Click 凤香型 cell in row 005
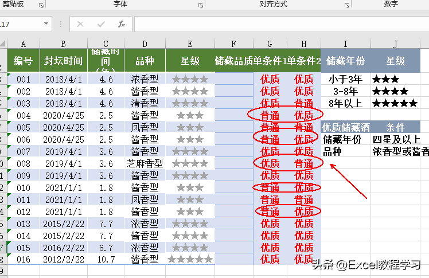The height and width of the screenshot is (278, 429). [145, 127]
